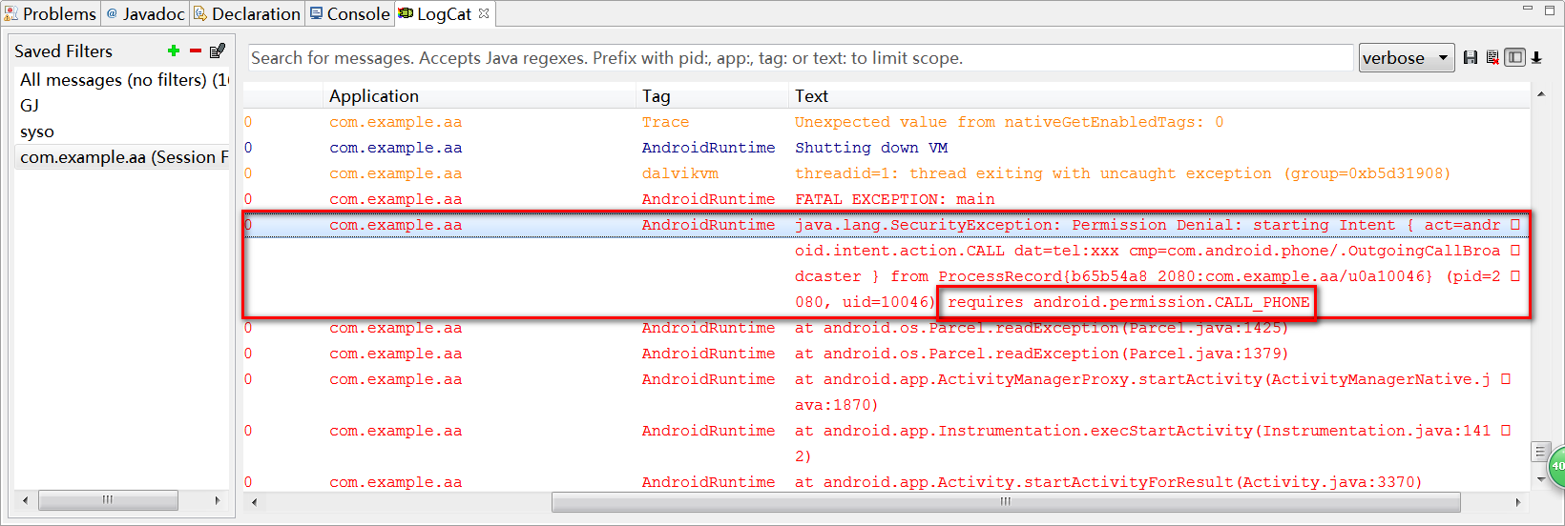
Task: Click 'requires android.permission.CALL_PHONE' text
Action: pos(1128,302)
